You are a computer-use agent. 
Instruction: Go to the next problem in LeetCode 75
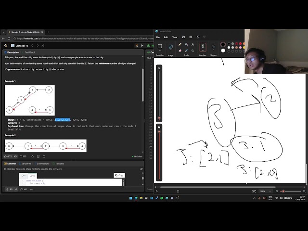(x=38, y=46)
